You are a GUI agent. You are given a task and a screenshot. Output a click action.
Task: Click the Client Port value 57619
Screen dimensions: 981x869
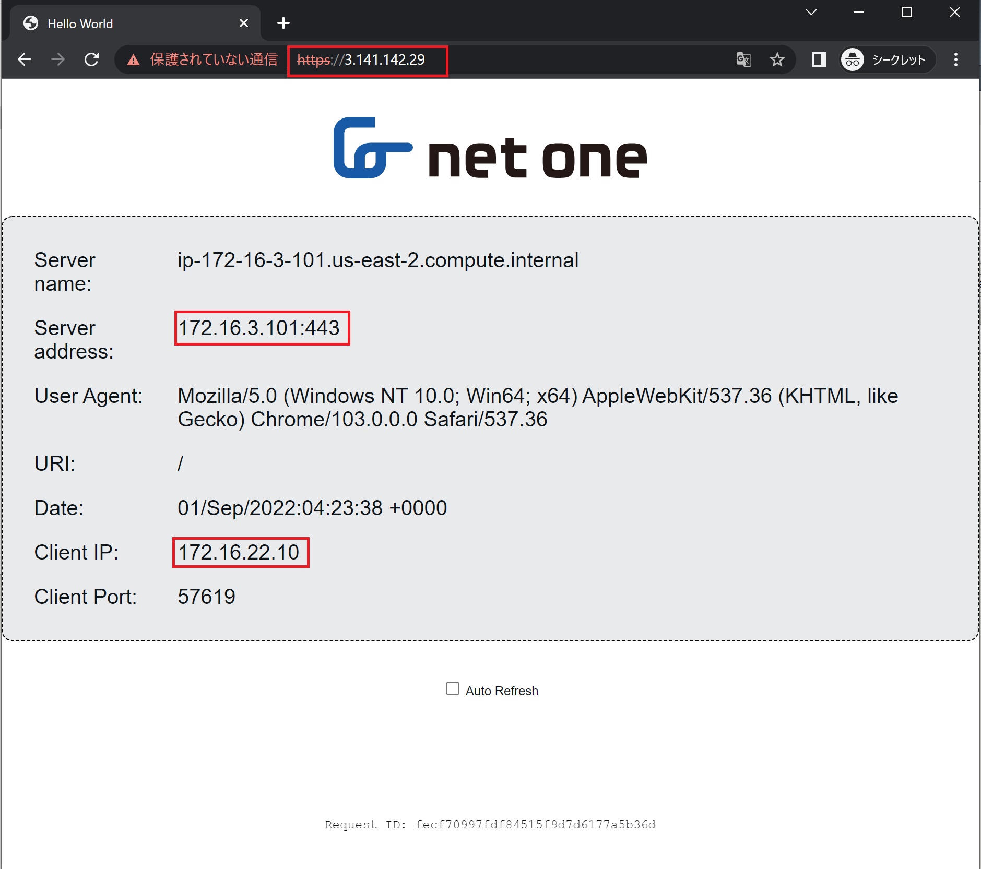(x=206, y=597)
